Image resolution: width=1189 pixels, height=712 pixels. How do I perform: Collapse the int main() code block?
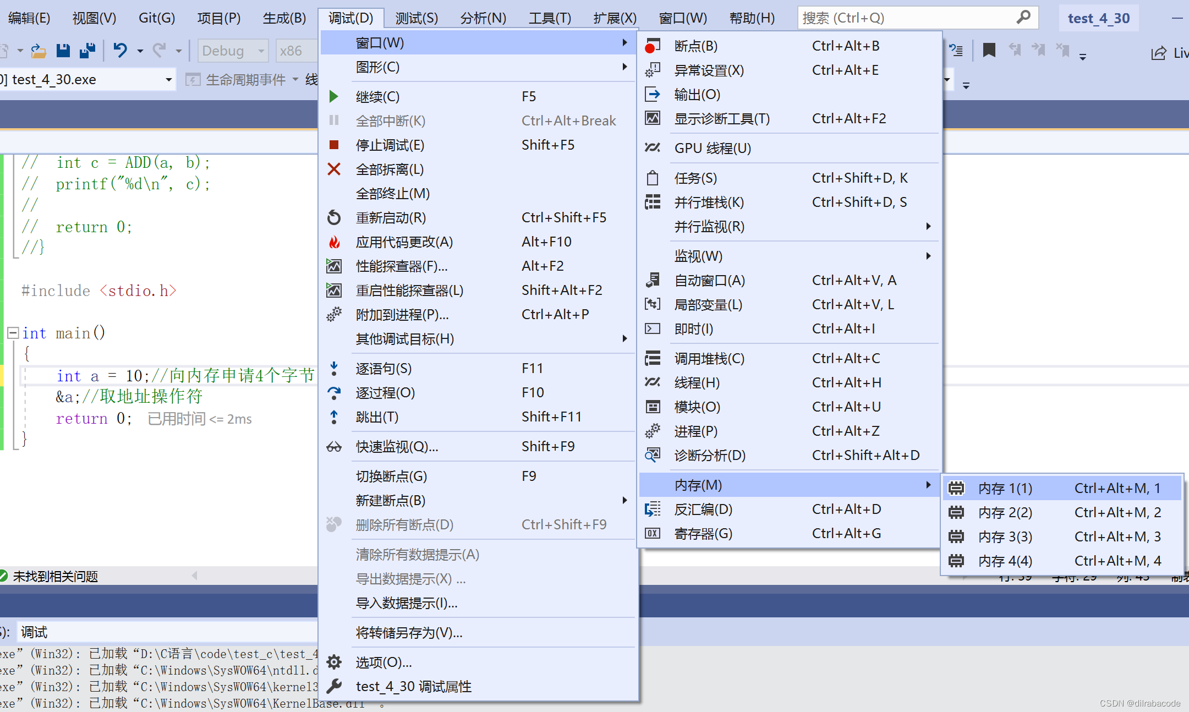[13, 333]
